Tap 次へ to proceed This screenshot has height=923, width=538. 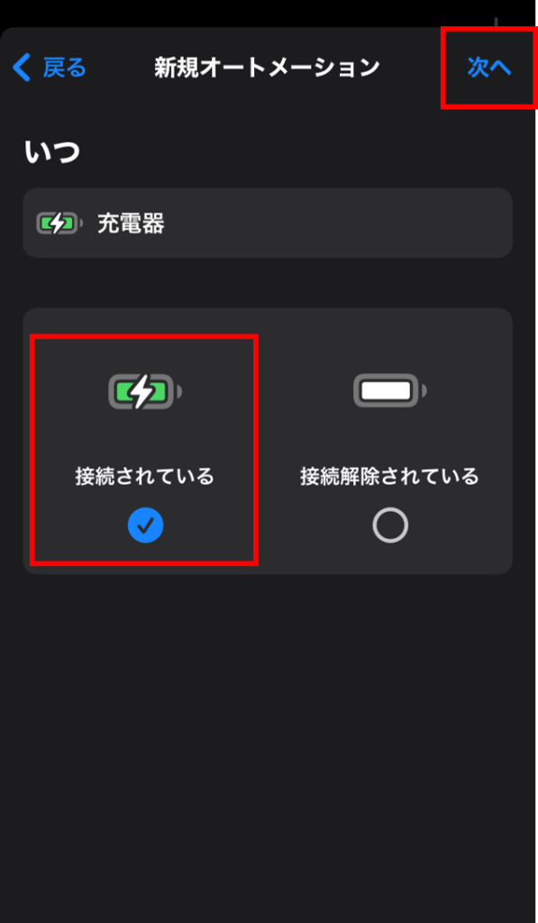489,67
